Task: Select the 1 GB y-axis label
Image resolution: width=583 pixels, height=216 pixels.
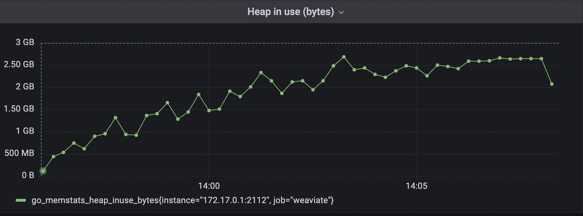Action: (25, 131)
